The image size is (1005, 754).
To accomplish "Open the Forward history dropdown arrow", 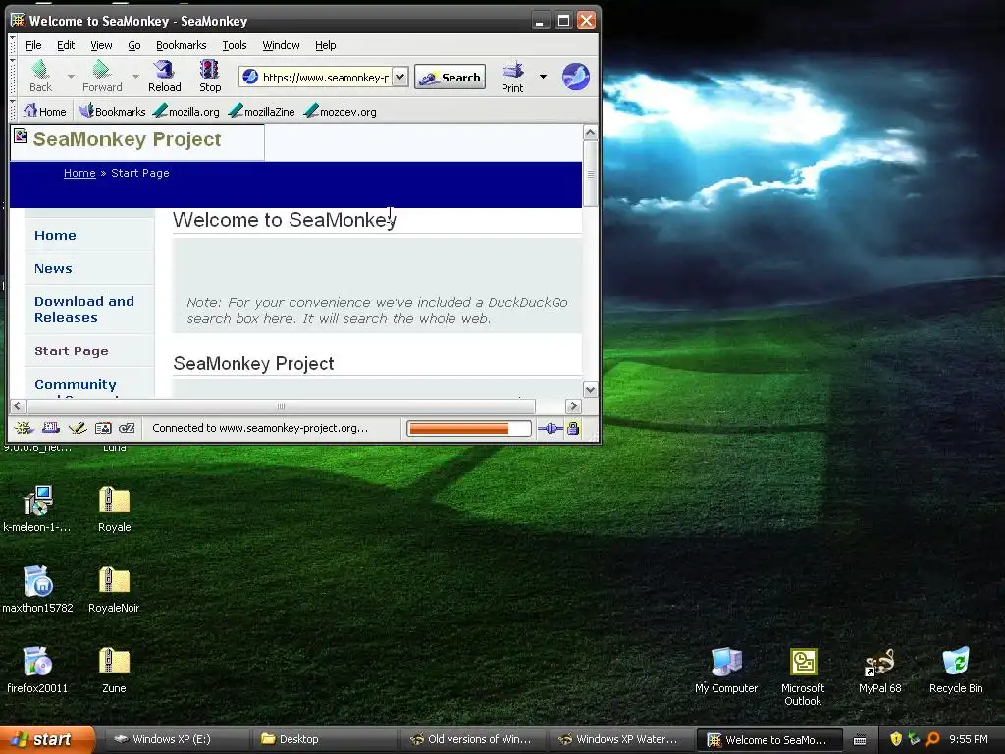I will click(135, 77).
